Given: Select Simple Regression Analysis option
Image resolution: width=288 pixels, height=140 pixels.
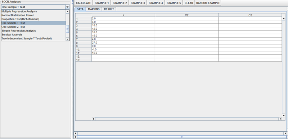Looking at the screenshot, I should [33, 31].
